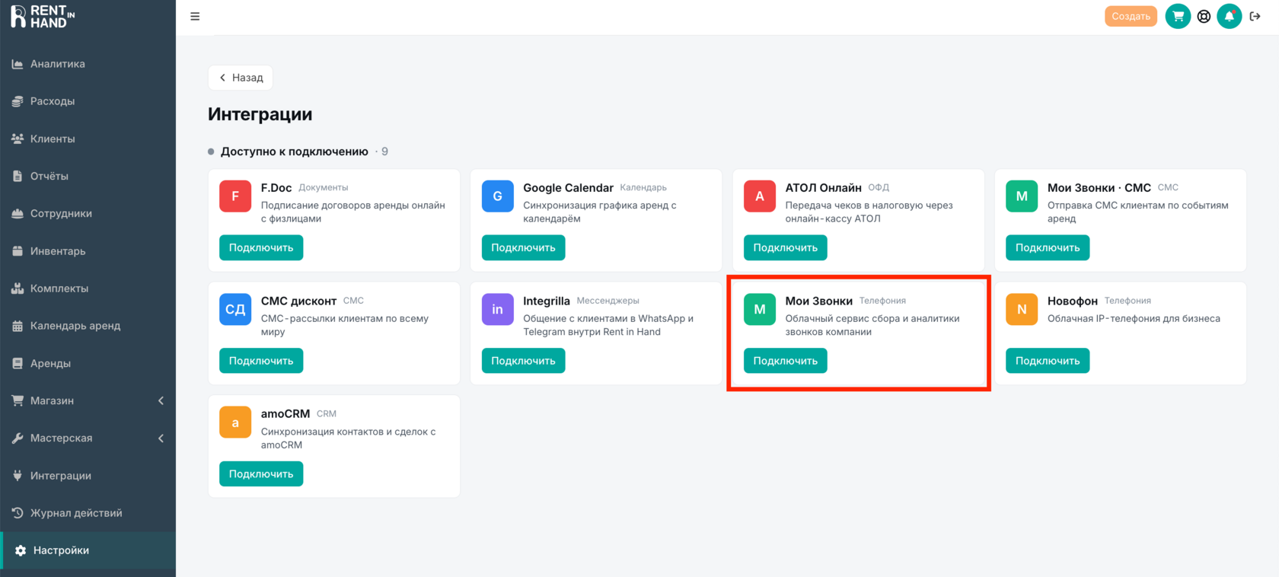Open Аналитика in the sidebar
The width and height of the screenshot is (1279, 577).
point(88,64)
